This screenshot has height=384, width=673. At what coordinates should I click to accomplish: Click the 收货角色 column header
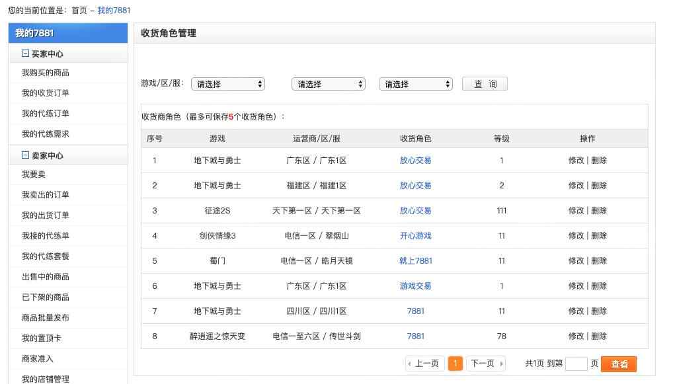click(x=415, y=139)
